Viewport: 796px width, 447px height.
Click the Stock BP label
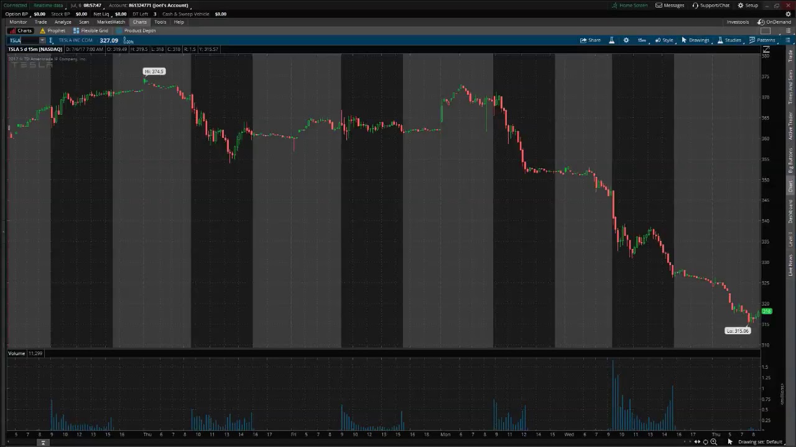click(x=60, y=14)
